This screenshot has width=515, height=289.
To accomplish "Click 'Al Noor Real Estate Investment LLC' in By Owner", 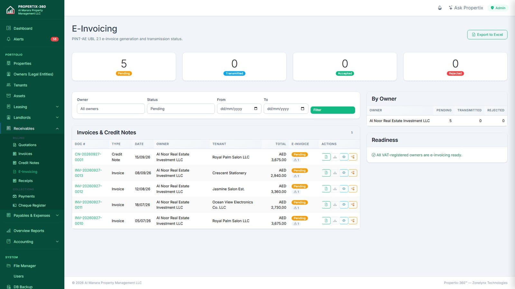I will [399, 121].
